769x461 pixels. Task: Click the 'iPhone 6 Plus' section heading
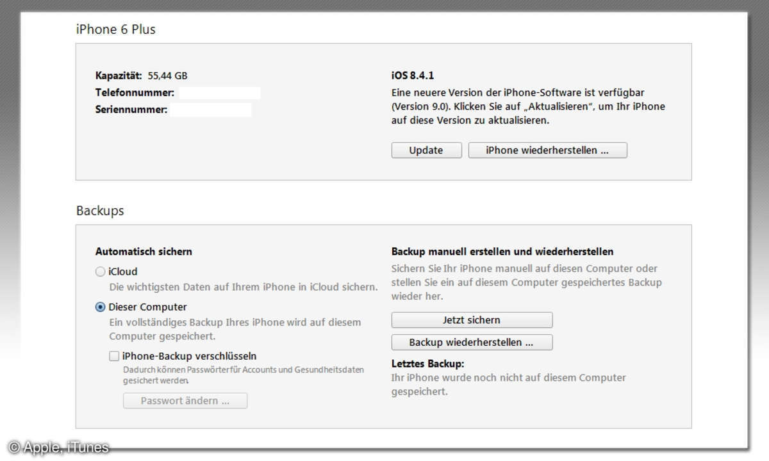coord(115,29)
